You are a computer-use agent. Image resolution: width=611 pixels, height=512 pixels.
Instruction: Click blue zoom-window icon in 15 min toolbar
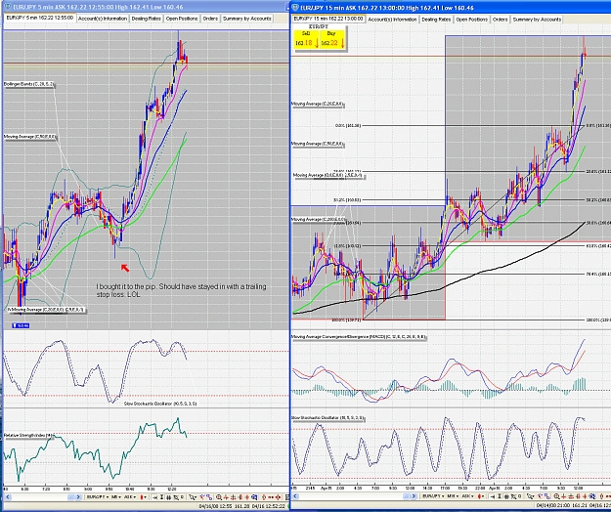[x=592, y=496]
